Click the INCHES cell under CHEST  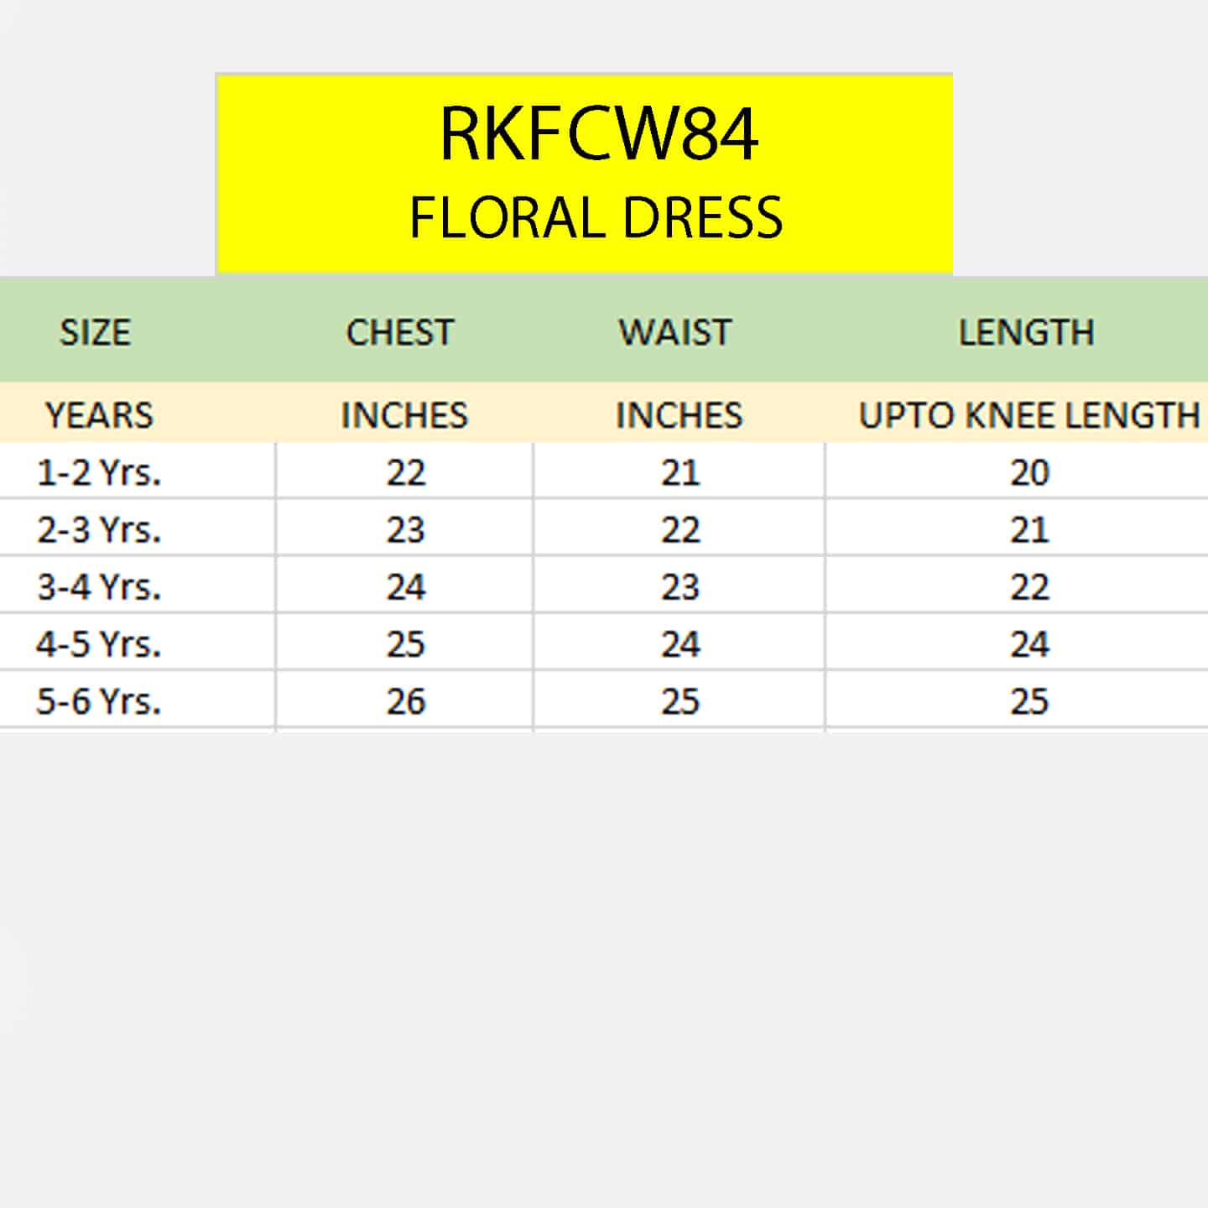tap(404, 415)
